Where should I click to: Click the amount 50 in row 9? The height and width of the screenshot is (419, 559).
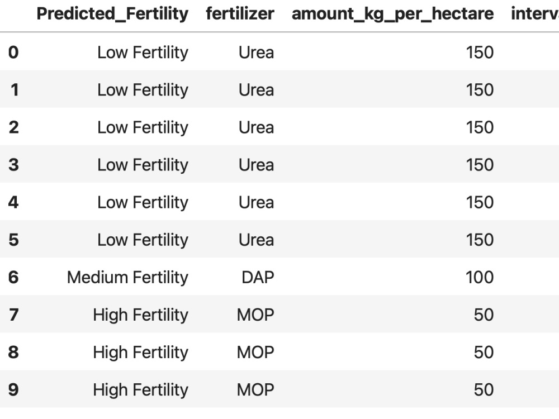(484, 390)
